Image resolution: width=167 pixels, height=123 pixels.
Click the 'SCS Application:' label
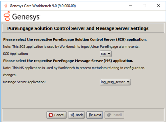click(16, 54)
